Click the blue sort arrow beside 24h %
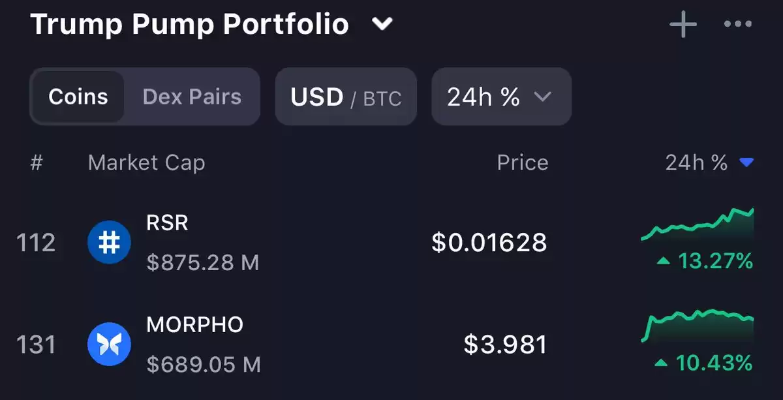 [x=747, y=162]
